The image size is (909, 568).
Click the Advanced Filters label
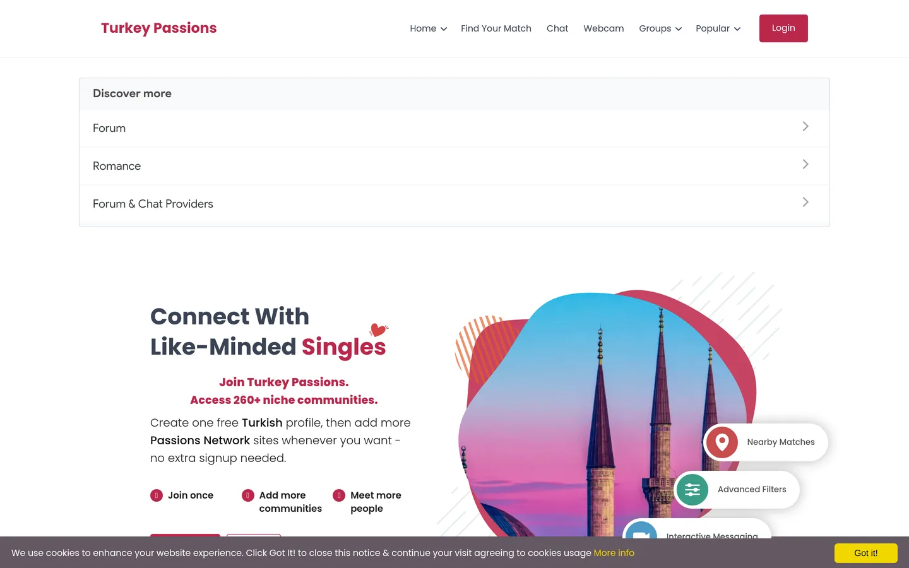(752, 489)
